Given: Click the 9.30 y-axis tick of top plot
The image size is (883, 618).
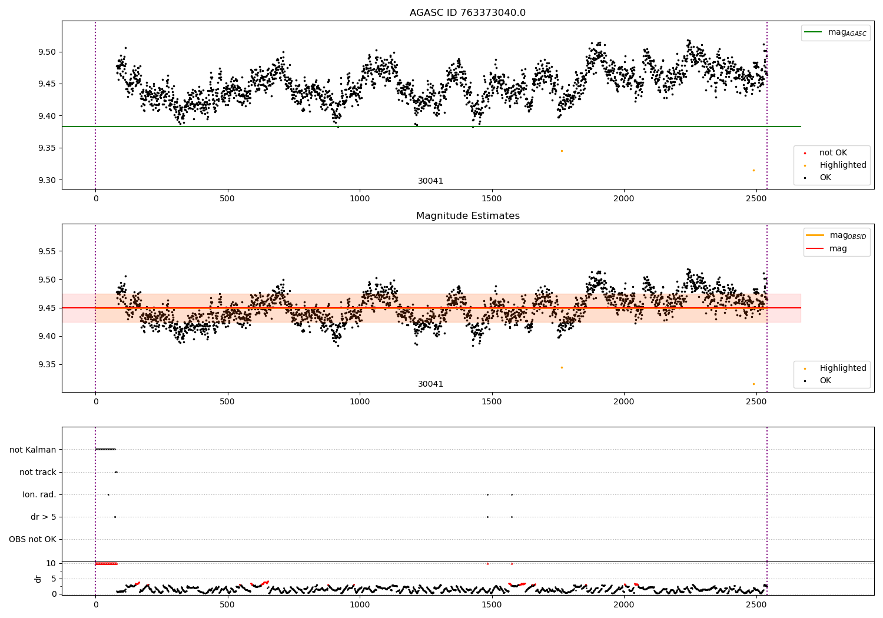Looking at the screenshot, I should pos(47,180).
